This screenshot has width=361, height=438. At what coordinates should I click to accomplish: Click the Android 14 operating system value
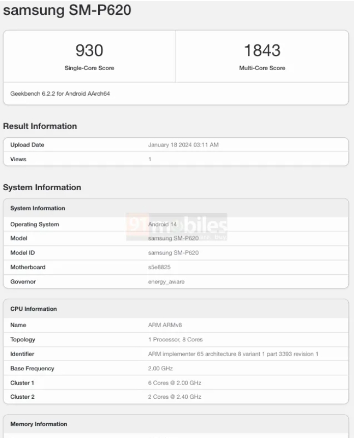coord(162,224)
